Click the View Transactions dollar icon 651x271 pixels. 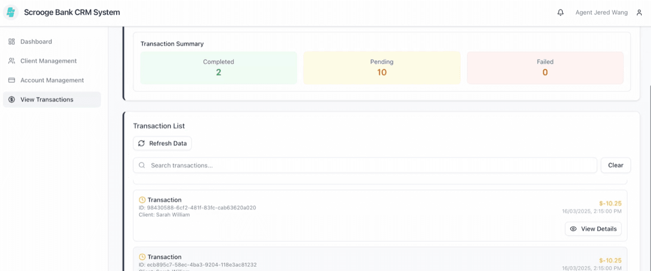click(12, 99)
